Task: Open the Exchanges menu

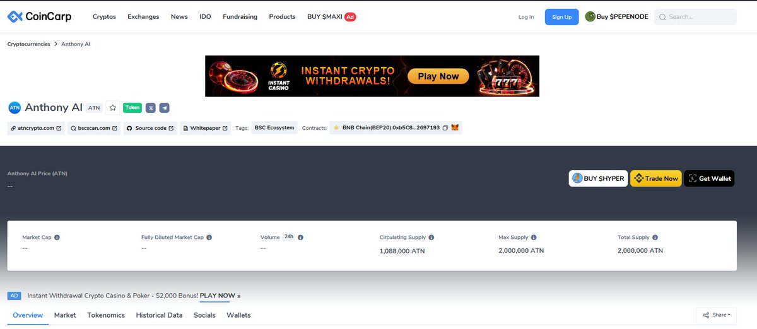Action: tap(143, 17)
